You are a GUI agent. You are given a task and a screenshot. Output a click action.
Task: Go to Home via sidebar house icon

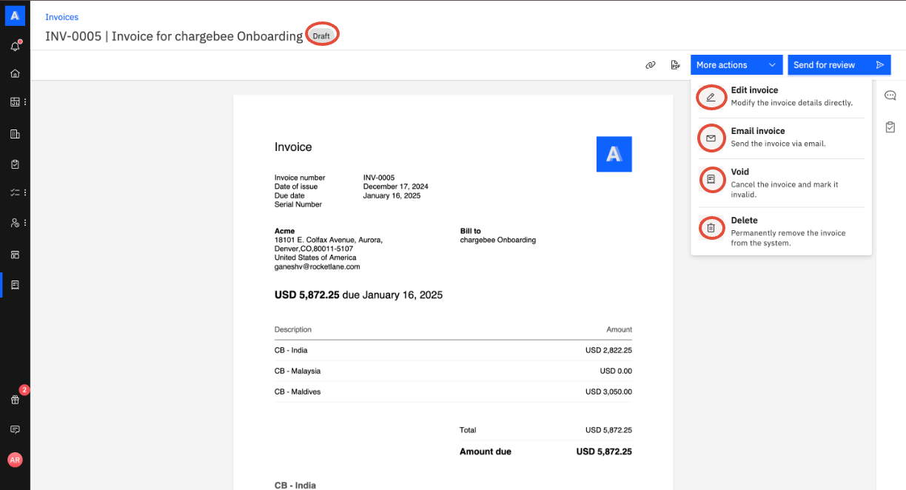click(x=15, y=74)
